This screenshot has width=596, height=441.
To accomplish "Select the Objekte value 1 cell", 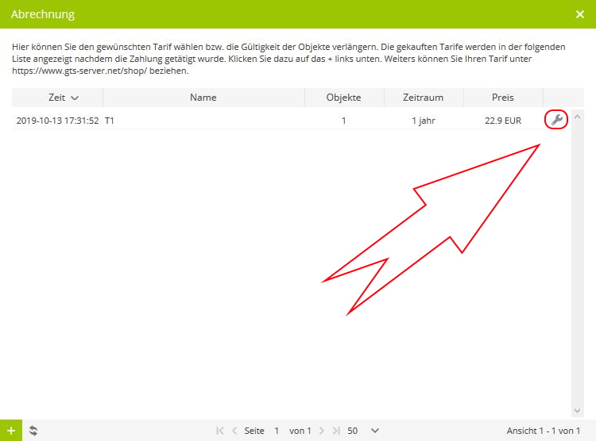I will [x=343, y=121].
